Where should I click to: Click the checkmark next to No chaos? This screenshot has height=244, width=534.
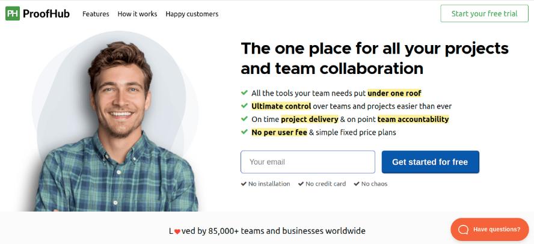tap(357, 184)
